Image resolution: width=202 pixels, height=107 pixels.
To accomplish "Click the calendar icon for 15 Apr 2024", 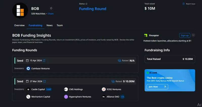I will point(27,61).
